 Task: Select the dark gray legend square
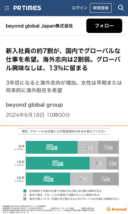point(25,199)
